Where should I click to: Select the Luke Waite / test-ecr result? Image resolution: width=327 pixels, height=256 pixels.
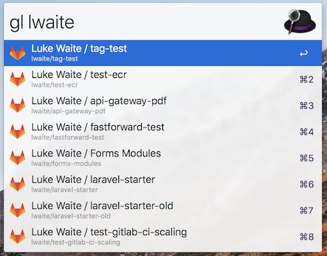point(163,79)
